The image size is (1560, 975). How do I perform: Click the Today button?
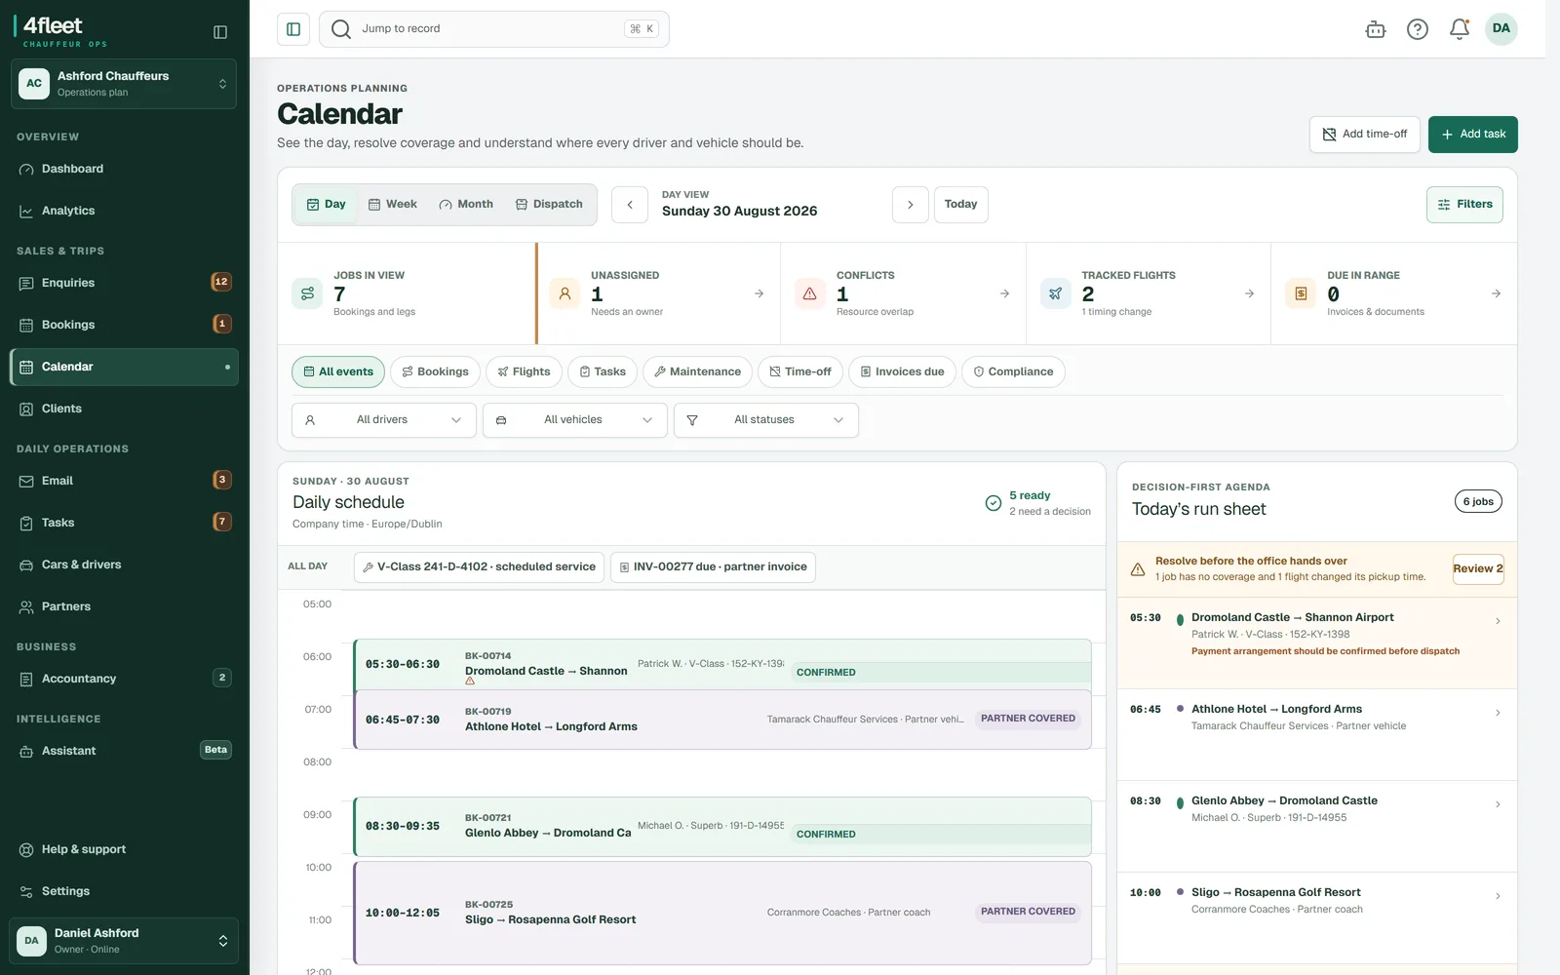(x=960, y=205)
